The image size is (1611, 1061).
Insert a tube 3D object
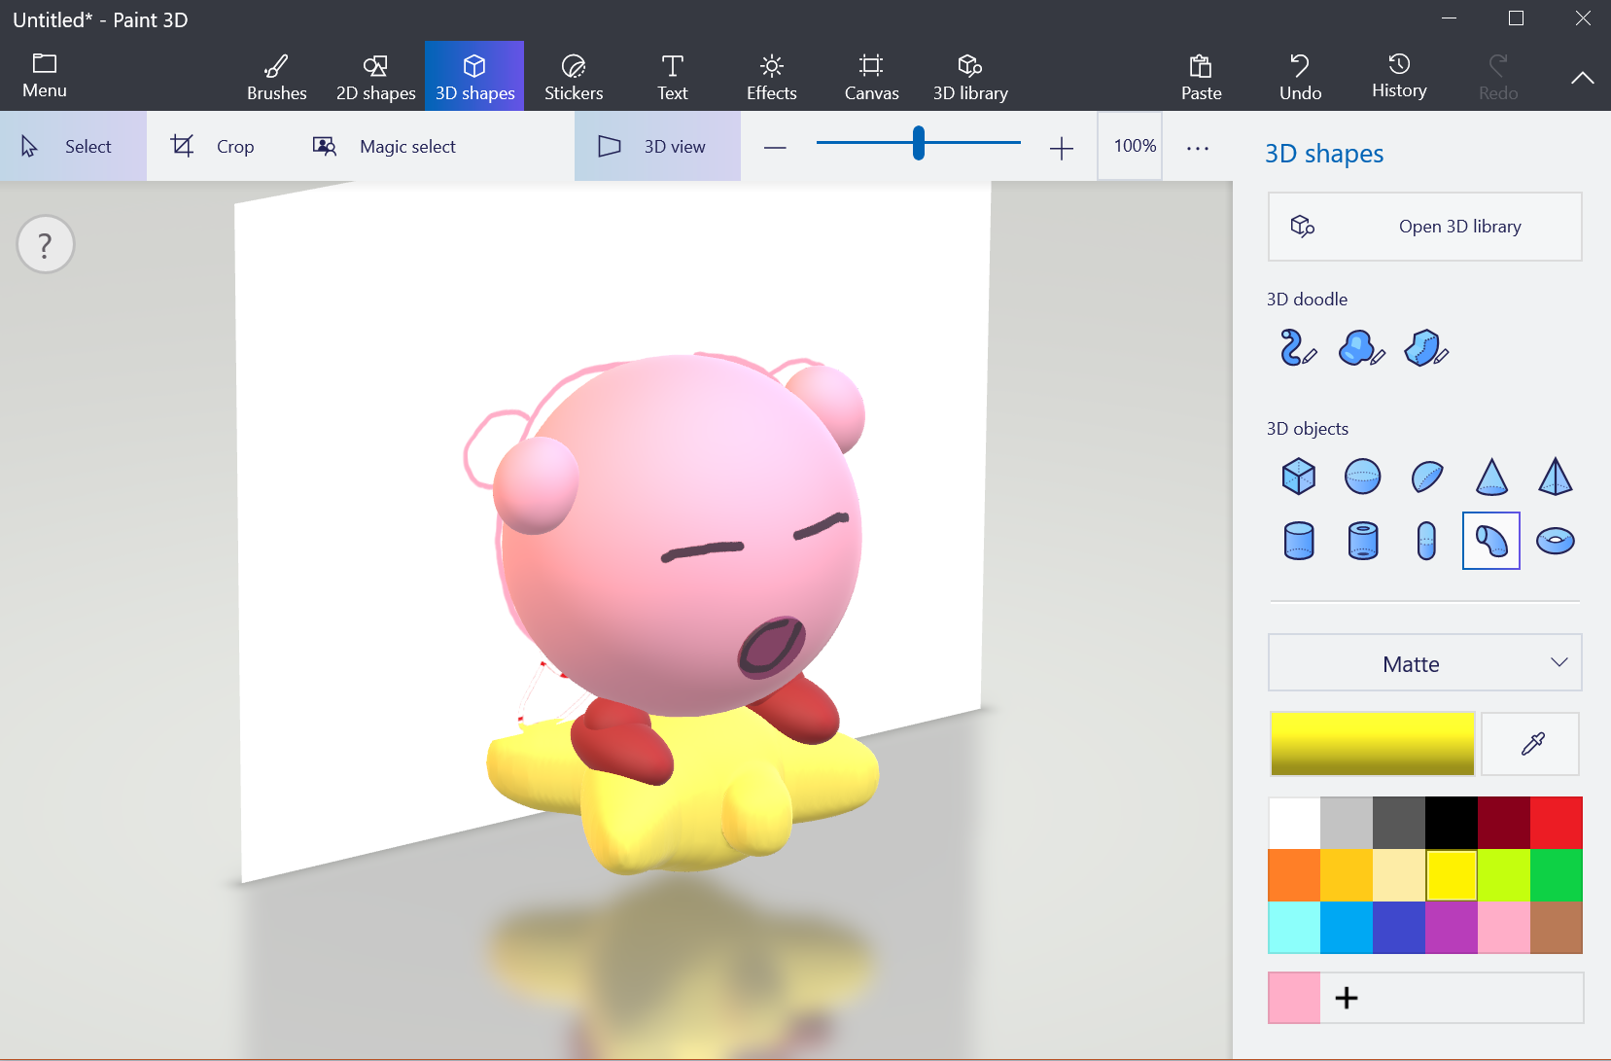pos(1363,541)
